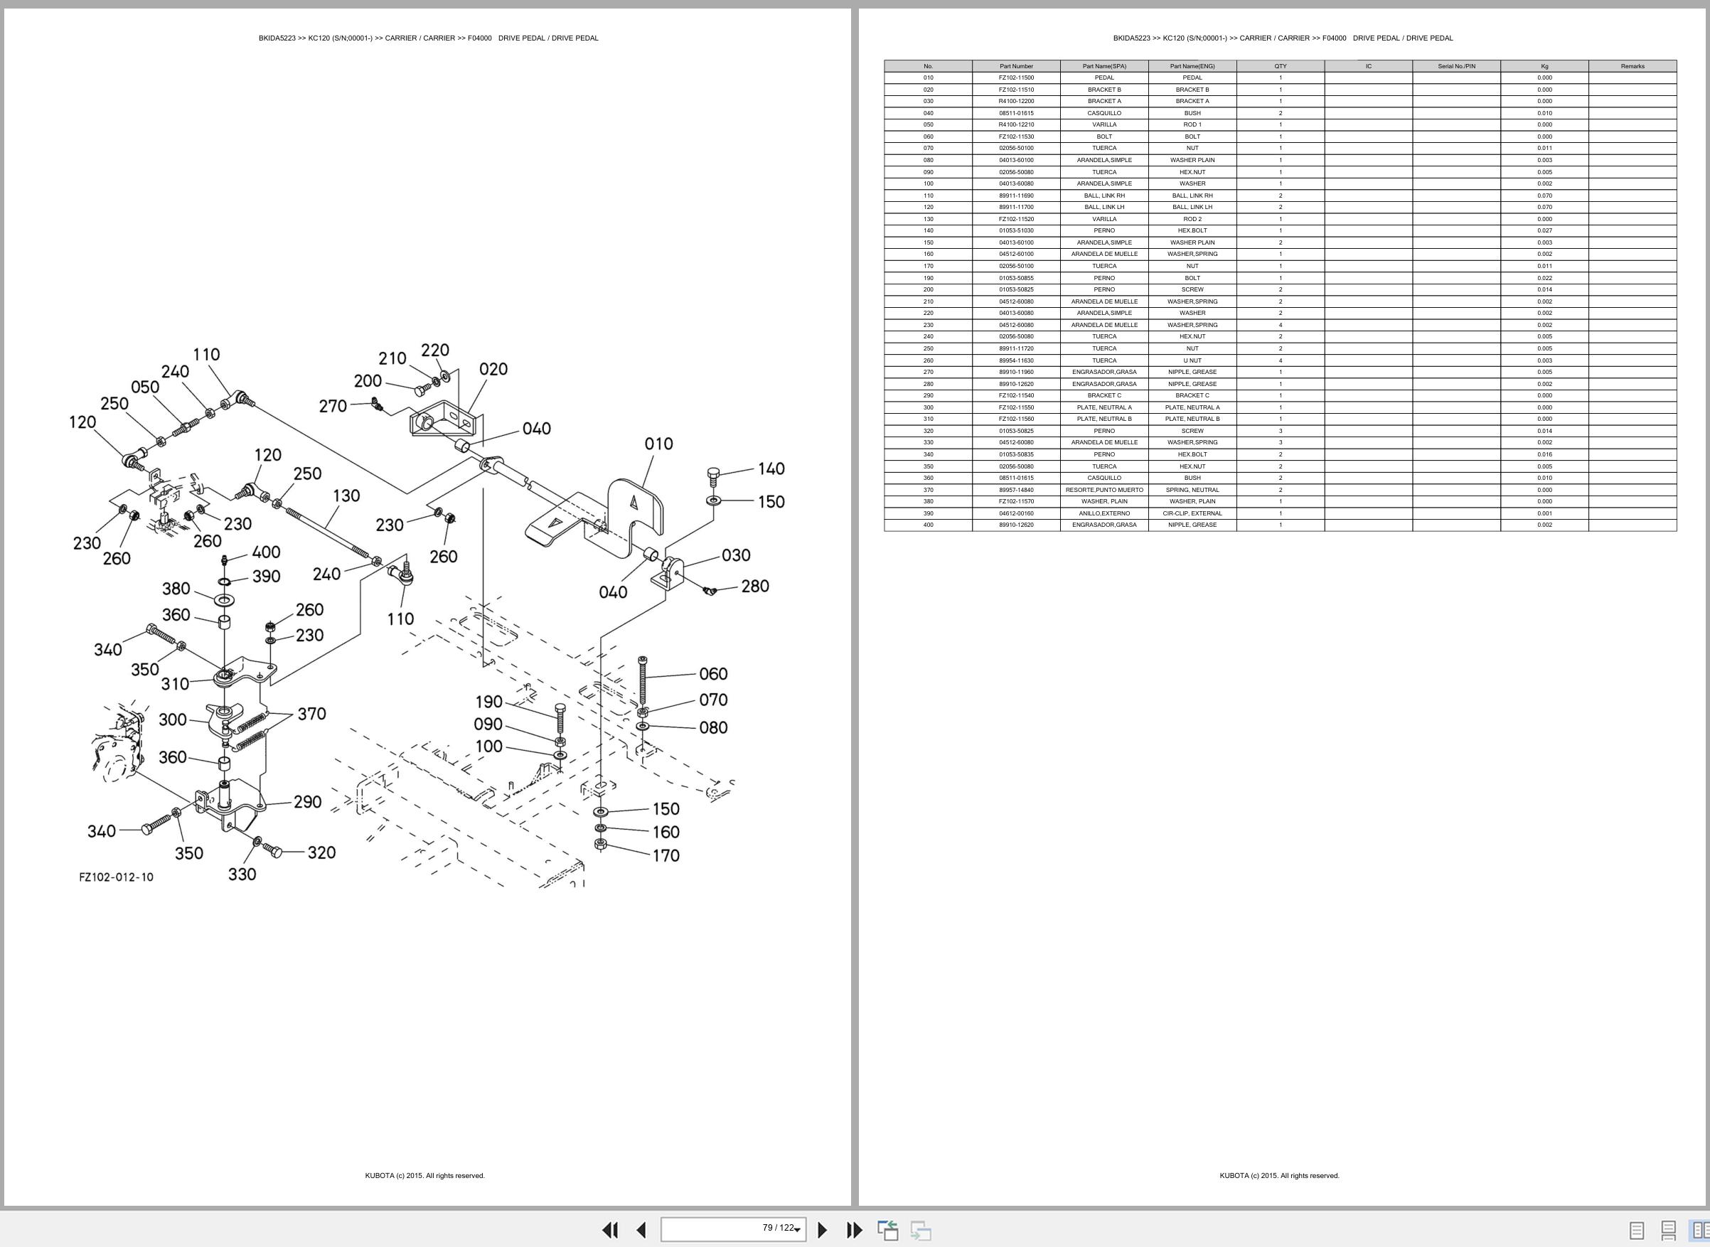
Task: Click the Remarks column header
Action: pyautogui.click(x=1632, y=66)
